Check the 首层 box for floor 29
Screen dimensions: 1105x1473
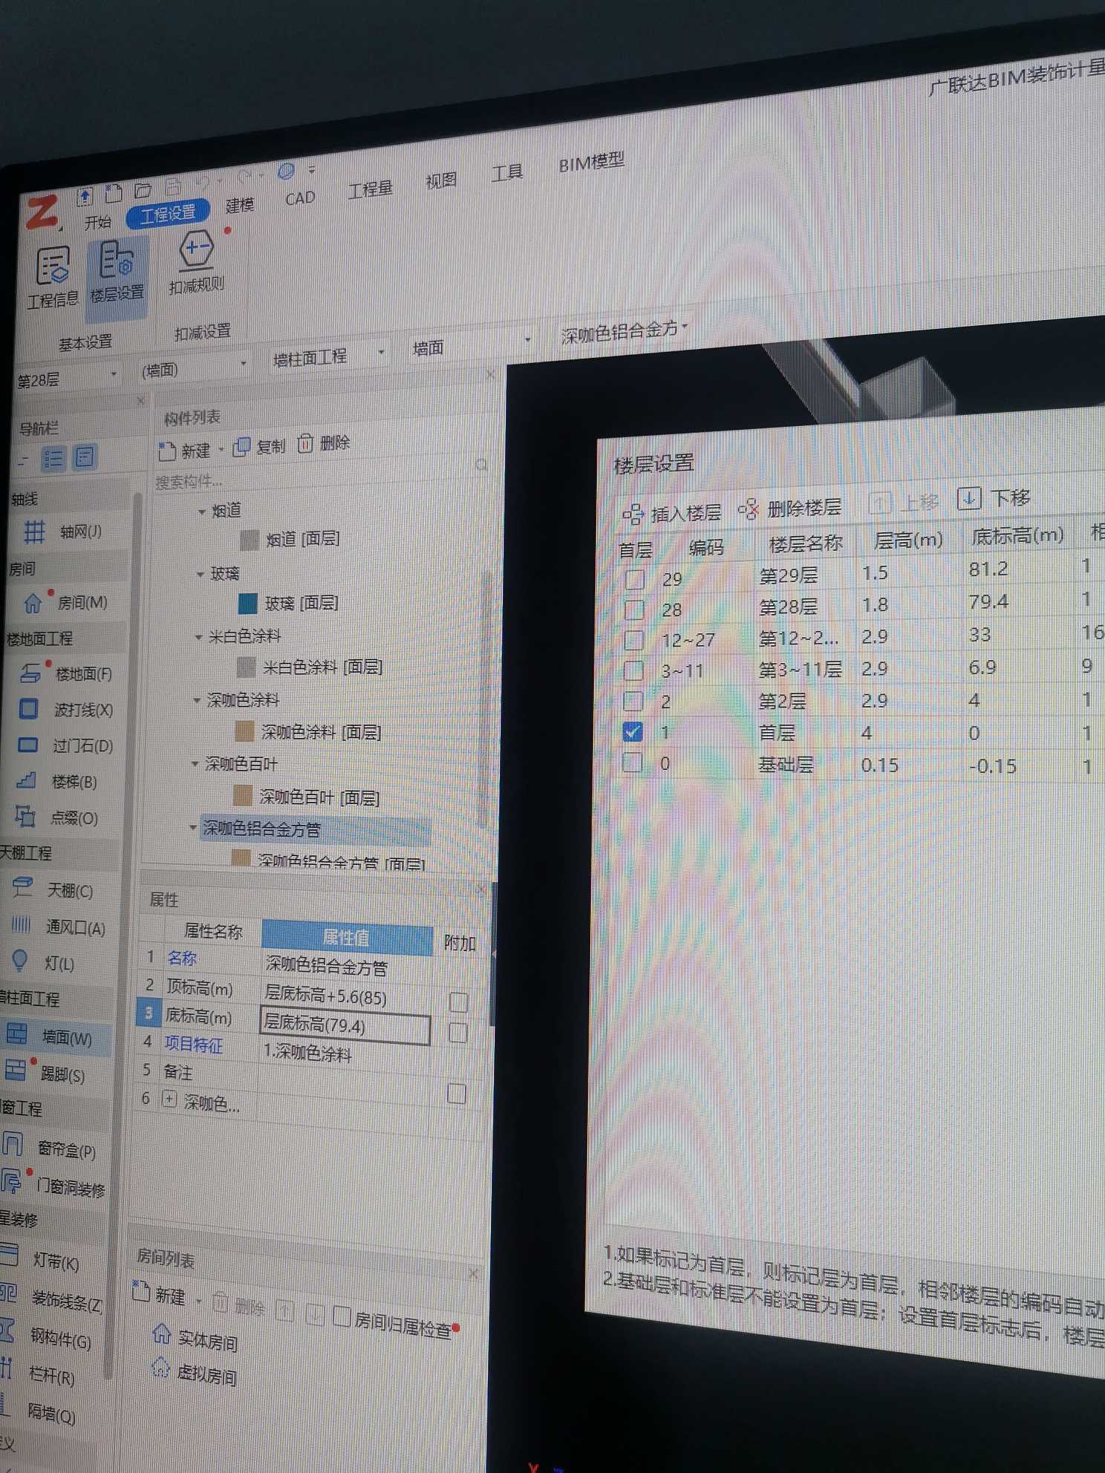pyautogui.click(x=634, y=579)
